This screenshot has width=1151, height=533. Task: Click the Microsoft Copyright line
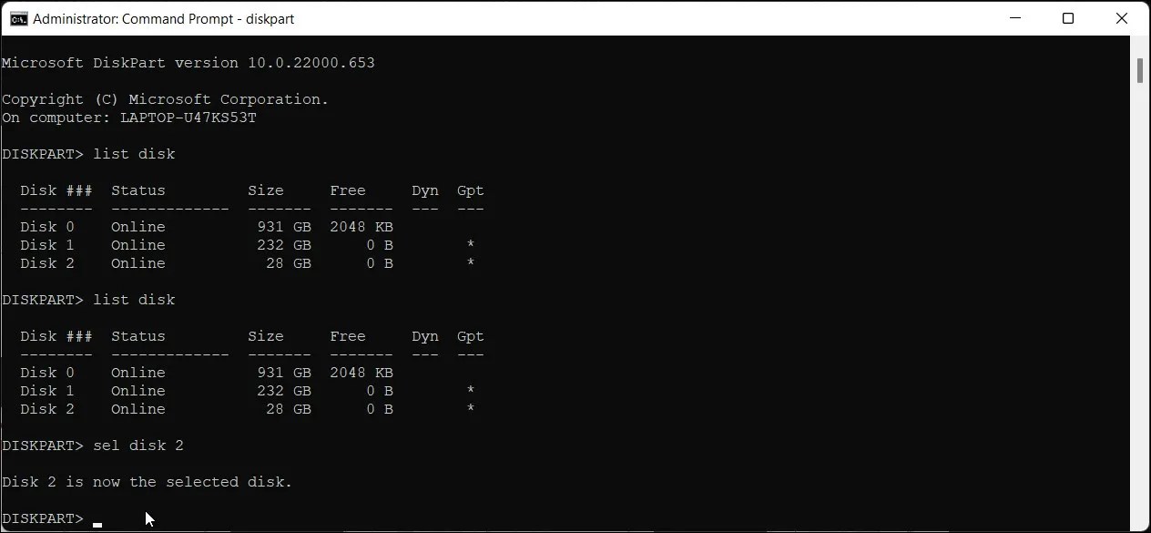tap(164, 98)
